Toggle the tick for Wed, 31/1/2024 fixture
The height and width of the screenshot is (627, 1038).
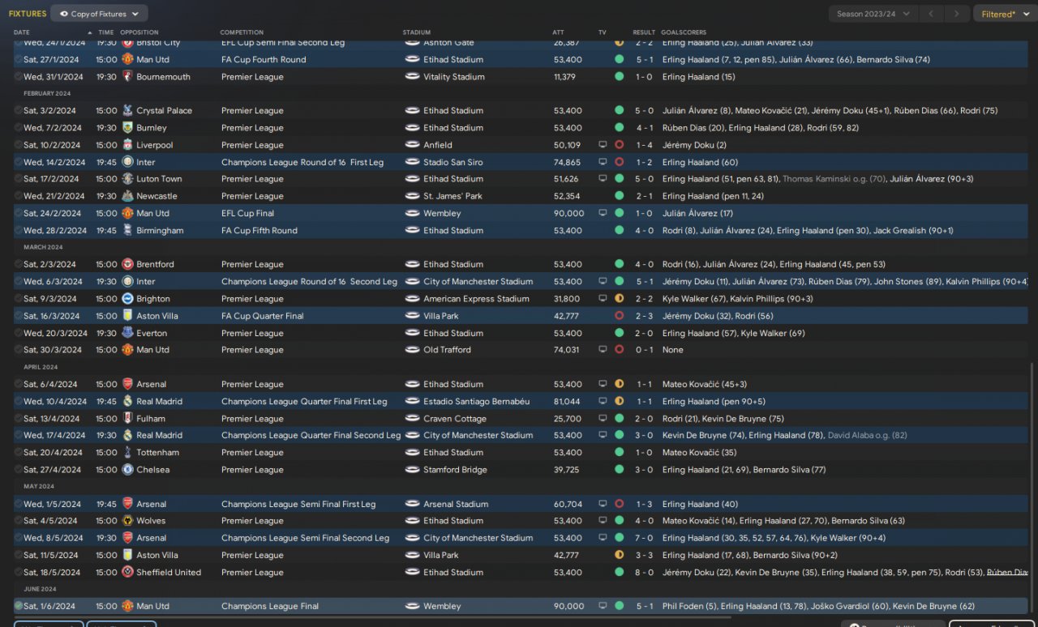pyautogui.click(x=19, y=77)
